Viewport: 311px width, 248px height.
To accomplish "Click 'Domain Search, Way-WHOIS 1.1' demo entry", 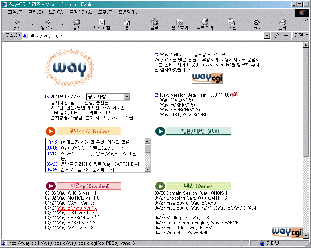I will (x=199, y=193).
